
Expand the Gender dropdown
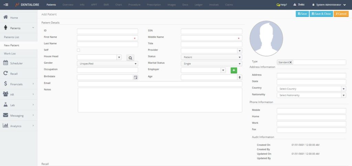[x=135, y=64]
